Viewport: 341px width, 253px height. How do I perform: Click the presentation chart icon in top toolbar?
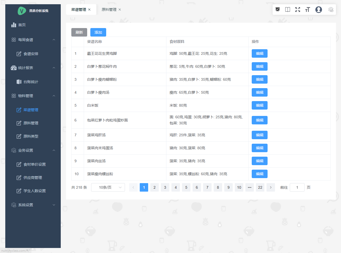tap(278, 10)
